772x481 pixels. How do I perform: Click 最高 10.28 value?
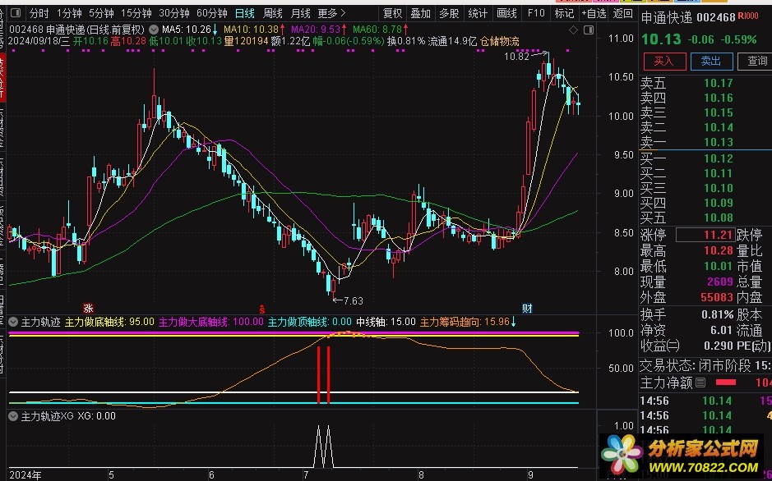pos(719,250)
